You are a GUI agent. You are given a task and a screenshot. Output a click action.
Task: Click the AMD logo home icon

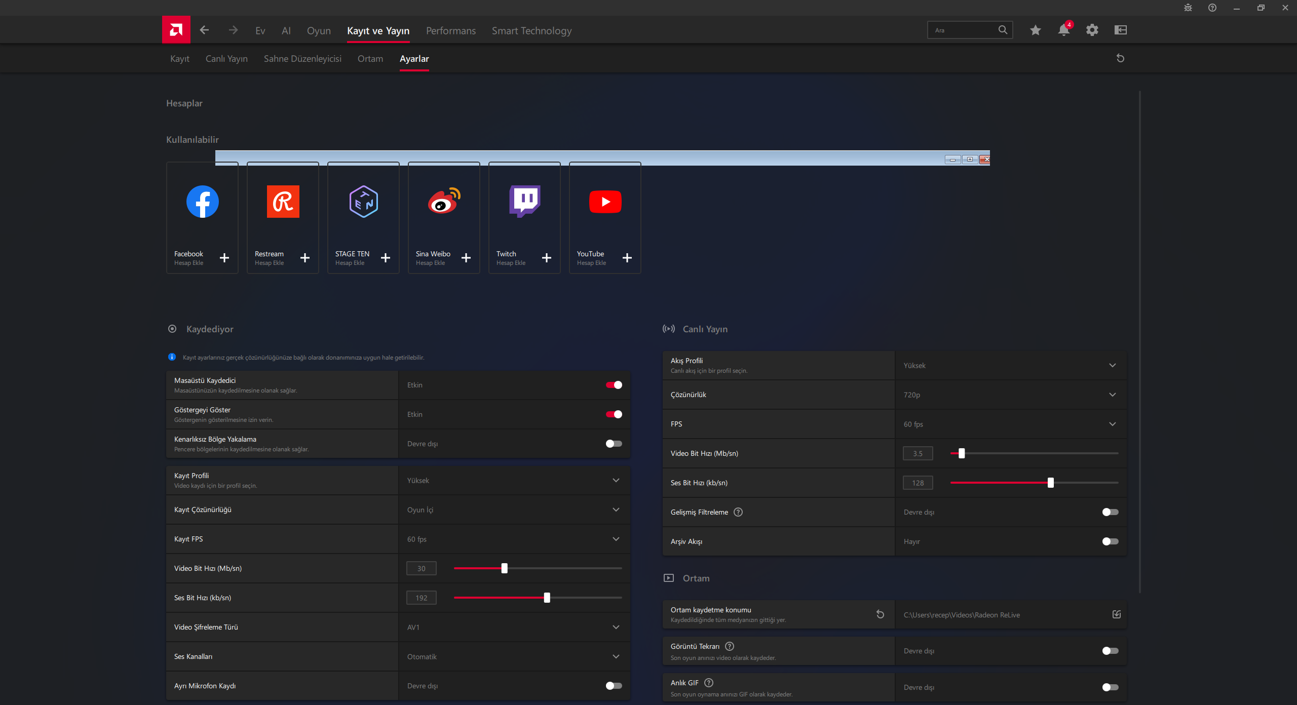point(176,30)
